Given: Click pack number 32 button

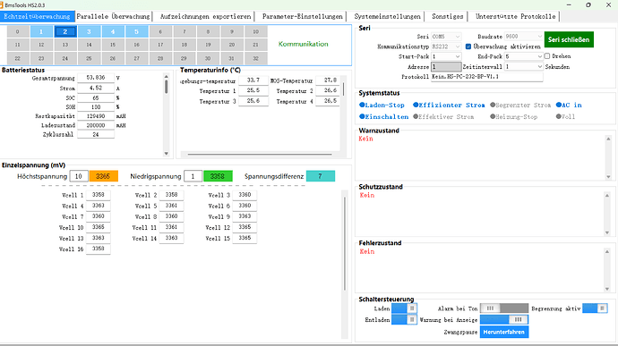Looking at the screenshot, I should coord(256,58).
